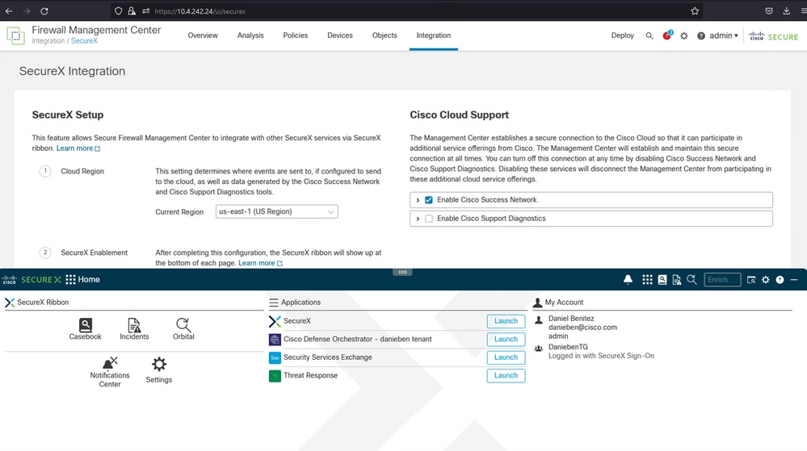Open the Notifications Center icon
Image resolution: width=807 pixels, height=451 pixels.
[x=110, y=372]
